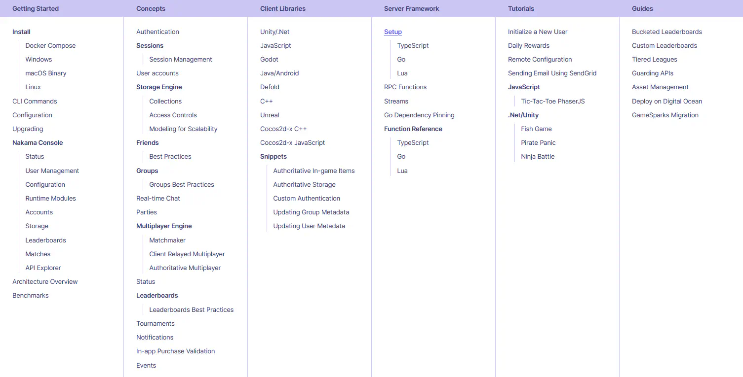Open the Java/Android client library
The height and width of the screenshot is (377, 743).
[279, 73]
